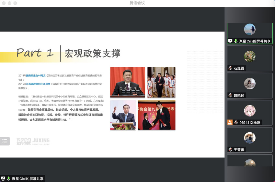Select the pink-haired anime avatar of 杨姝
The image size is (275, 182).
click(x=250, y=111)
